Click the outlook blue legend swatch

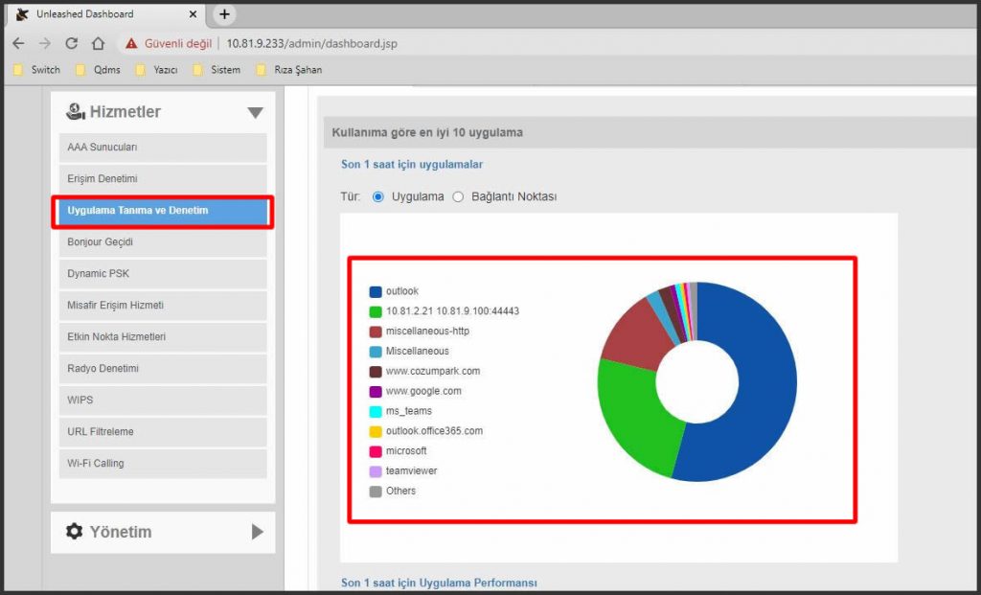pyautogui.click(x=376, y=291)
